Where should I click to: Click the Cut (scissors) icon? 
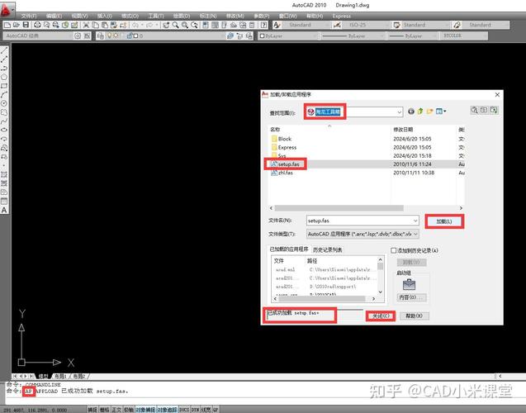tap(86, 25)
